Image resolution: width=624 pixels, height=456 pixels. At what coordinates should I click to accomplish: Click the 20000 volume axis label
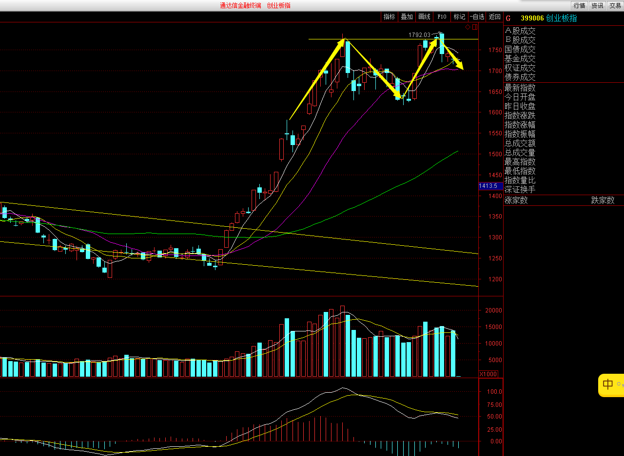tap(493, 310)
